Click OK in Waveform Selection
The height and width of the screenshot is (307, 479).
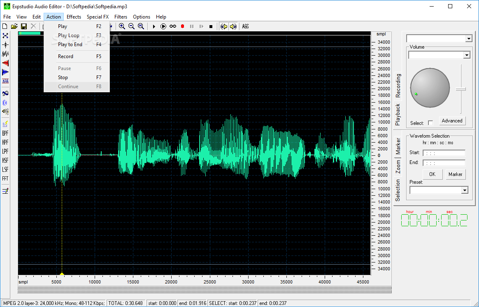point(432,174)
